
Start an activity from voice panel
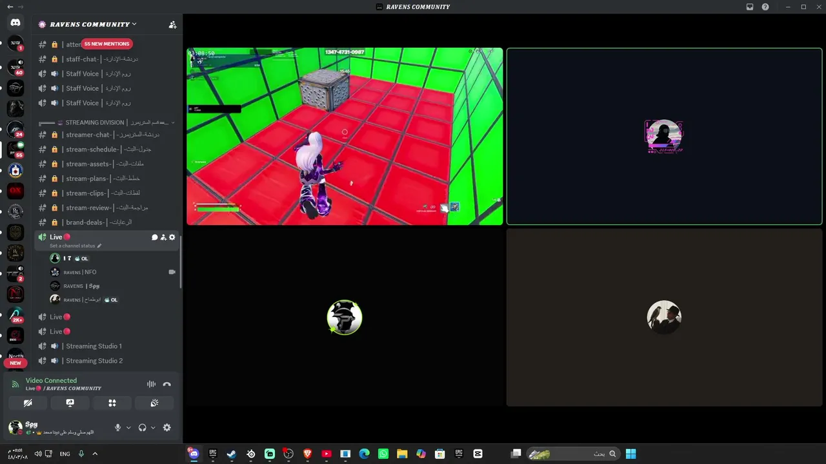pyautogui.click(x=112, y=403)
